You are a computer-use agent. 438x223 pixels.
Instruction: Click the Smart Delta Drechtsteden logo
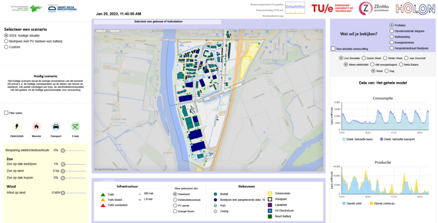click(x=62, y=9)
